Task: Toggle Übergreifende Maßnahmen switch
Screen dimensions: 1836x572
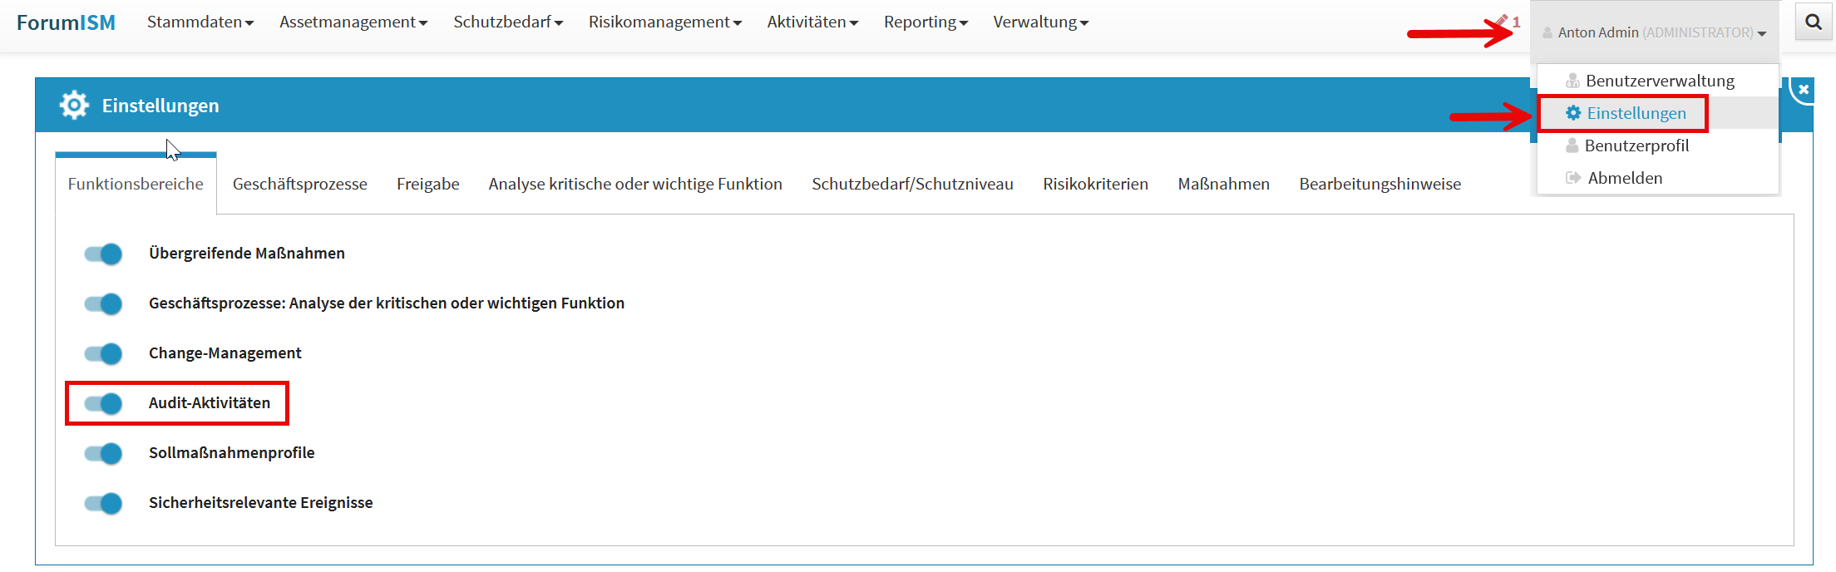Action: (x=103, y=254)
